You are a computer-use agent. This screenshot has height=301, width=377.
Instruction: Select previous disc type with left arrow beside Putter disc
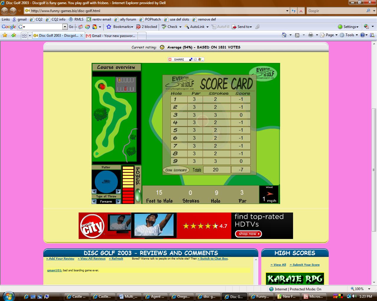click(94, 191)
